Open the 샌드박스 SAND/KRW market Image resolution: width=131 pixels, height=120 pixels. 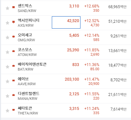point(27,8)
